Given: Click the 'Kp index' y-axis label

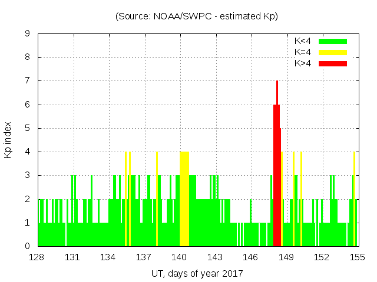Looking at the screenshot, I should pyautogui.click(x=8, y=140).
